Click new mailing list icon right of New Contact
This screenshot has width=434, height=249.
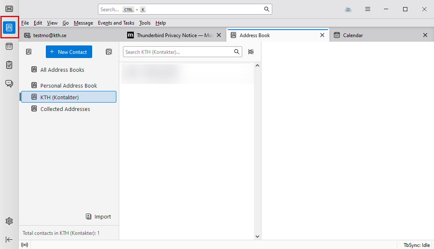pos(109,52)
